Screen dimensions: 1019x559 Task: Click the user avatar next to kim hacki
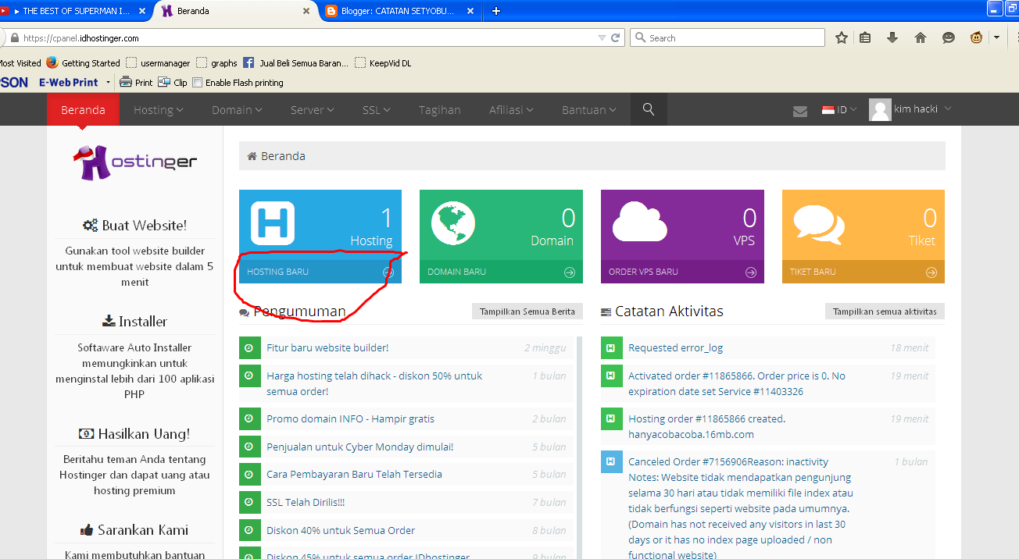(x=880, y=110)
